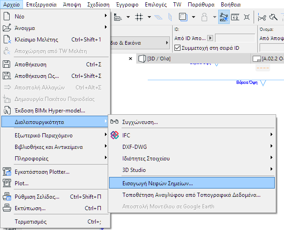Click the intersect trim toolbar icon
284x230 pixels.
click(247, 17)
